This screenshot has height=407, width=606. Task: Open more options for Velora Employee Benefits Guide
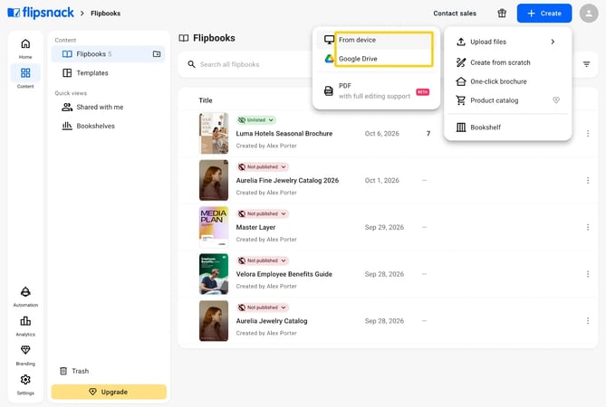click(588, 274)
